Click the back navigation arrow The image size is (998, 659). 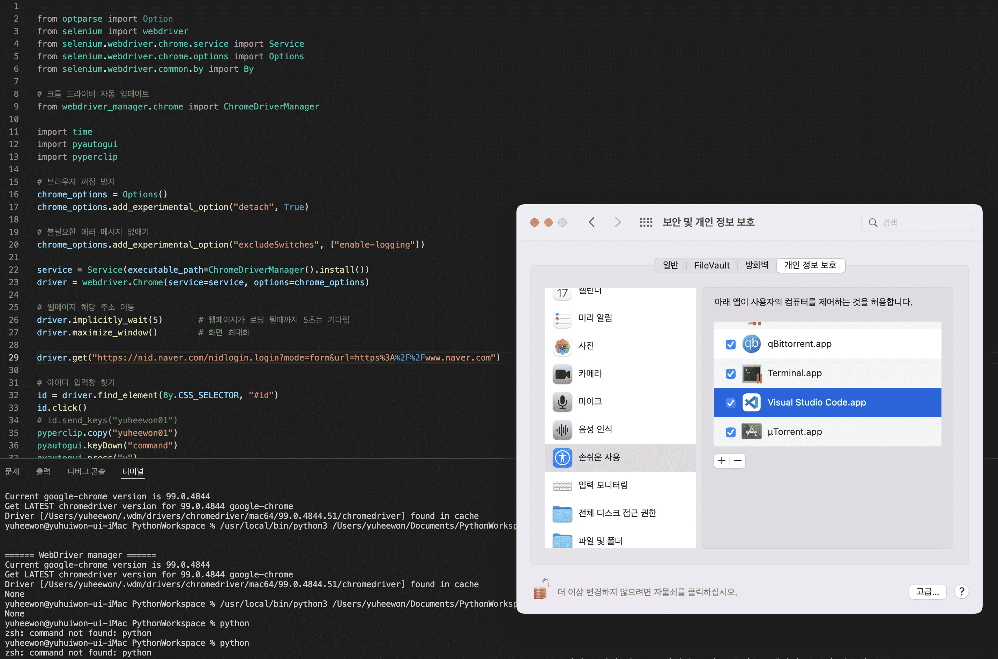(592, 222)
